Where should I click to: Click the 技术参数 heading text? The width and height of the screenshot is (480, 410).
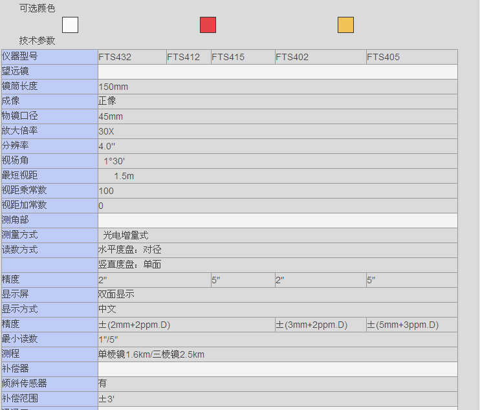37,41
